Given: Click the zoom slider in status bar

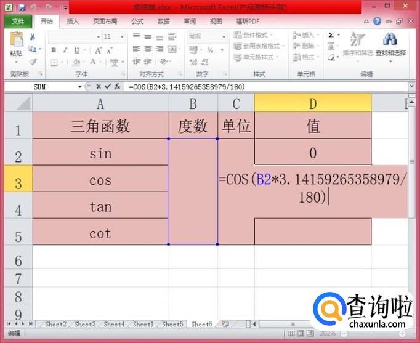Looking at the screenshot, I should point(370,333).
